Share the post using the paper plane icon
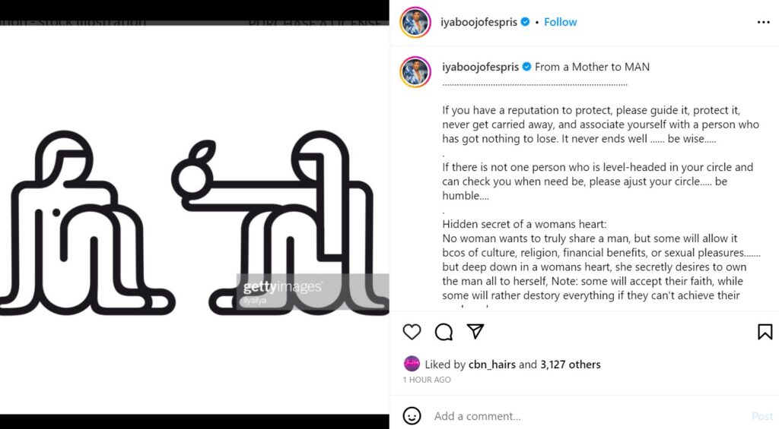779x429 pixels. pos(475,332)
